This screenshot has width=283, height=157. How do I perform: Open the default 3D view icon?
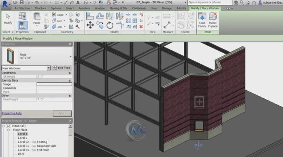click(x=86, y=2)
